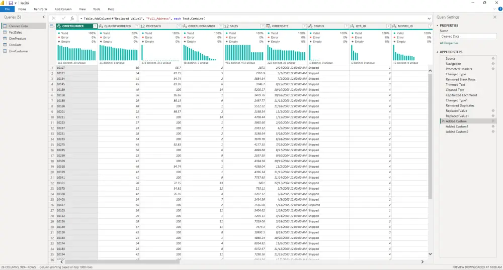Switch to the Home ribbon tab
The width and height of the screenshot is (503, 270).
coord(22,9)
